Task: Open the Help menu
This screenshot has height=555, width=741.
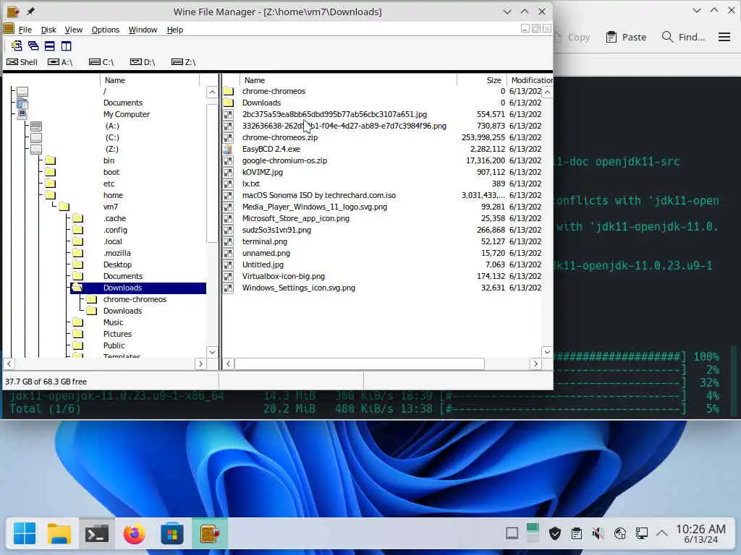Action: pos(175,30)
